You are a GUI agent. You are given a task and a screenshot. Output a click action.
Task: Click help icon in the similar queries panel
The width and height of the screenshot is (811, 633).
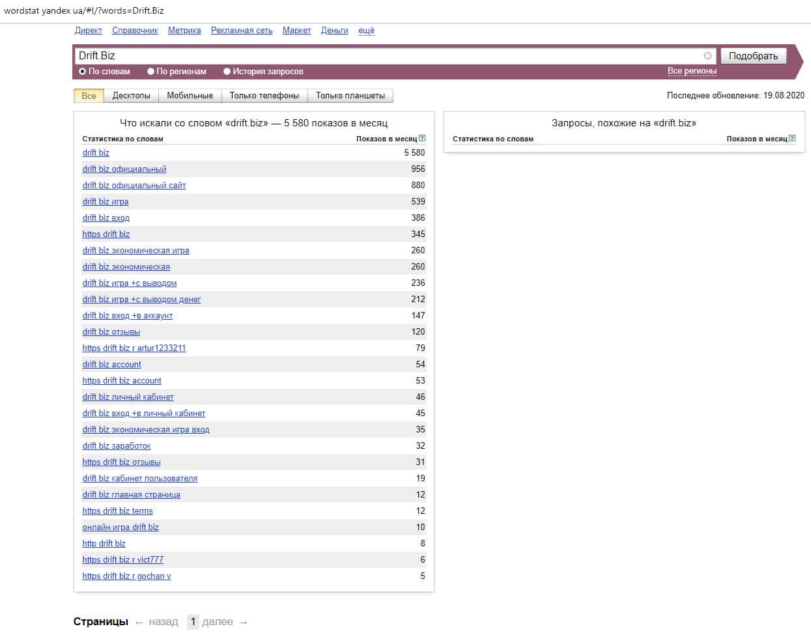(x=792, y=138)
